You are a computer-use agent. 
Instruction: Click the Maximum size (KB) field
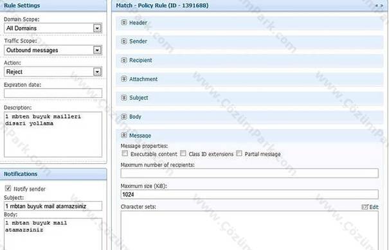click(x=249, y=195)
